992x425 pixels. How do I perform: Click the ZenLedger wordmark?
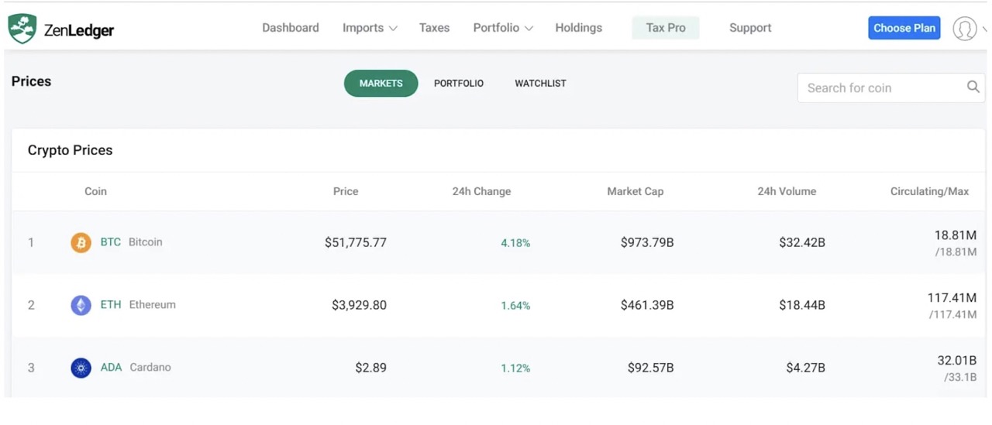79,30
